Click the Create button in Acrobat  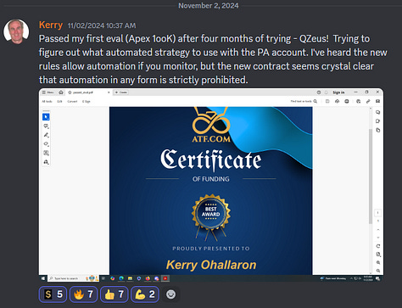pyautogui.click(x=120, y=92)
